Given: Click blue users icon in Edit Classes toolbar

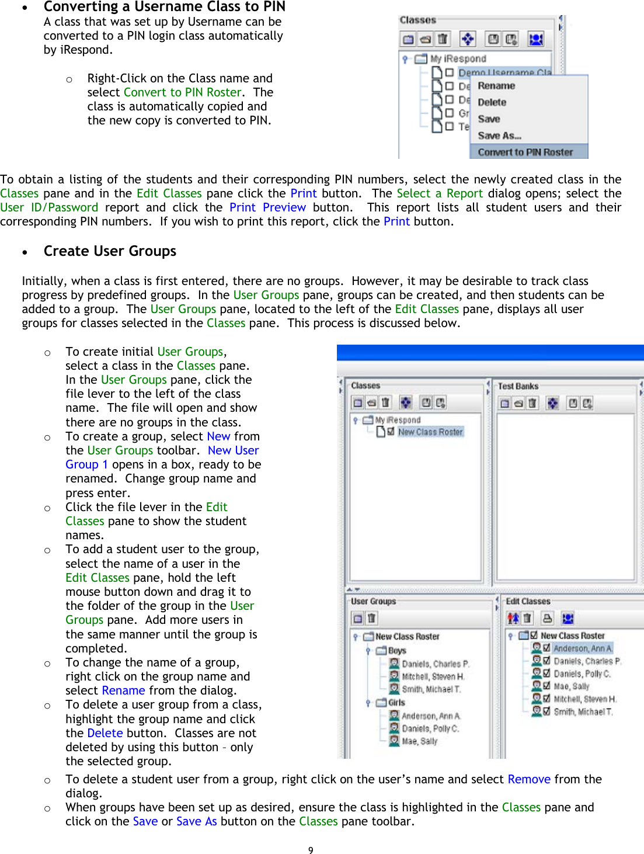Looking at the screenshot, I should [568, 618].
